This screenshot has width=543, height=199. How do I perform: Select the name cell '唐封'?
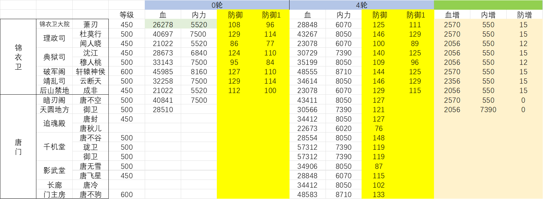(91, 119)
